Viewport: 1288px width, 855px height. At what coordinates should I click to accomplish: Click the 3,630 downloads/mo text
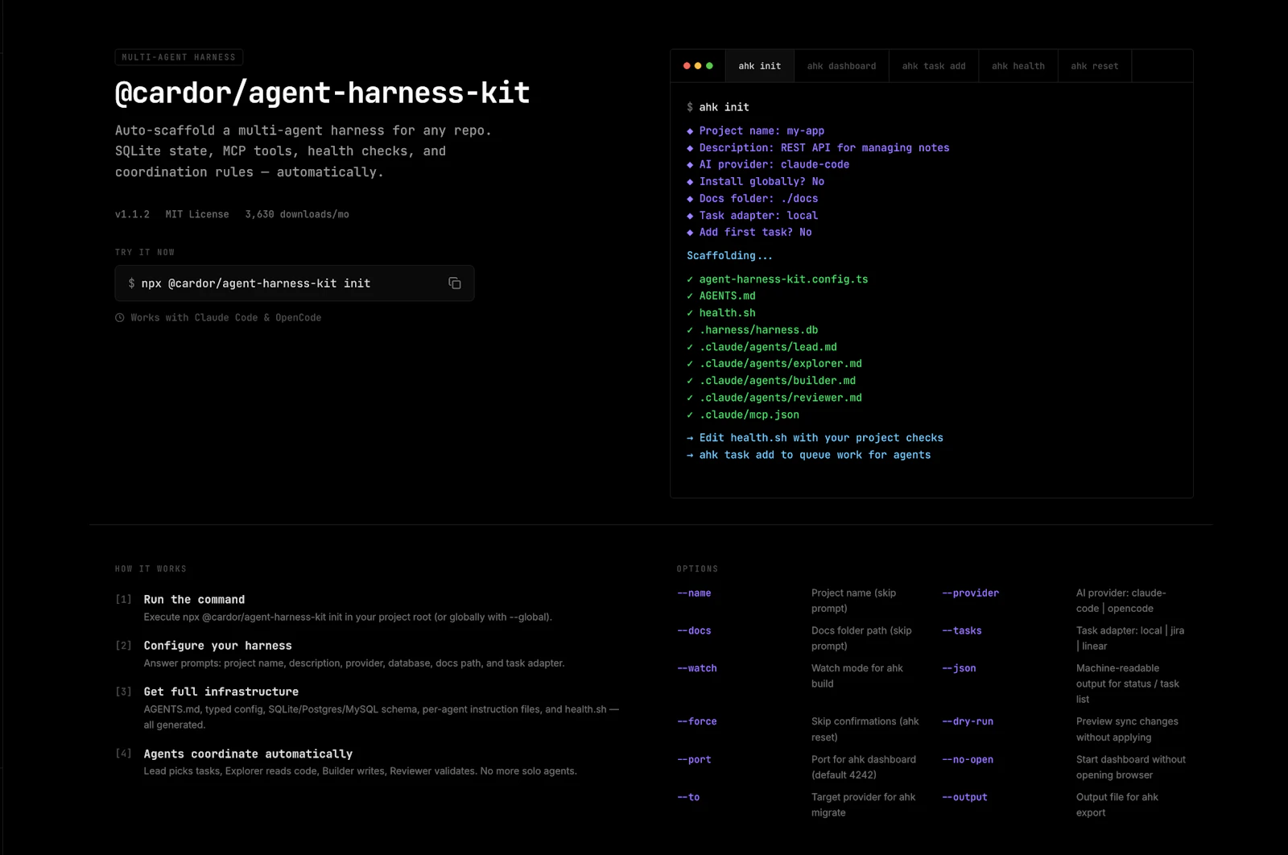pos(297,214)
